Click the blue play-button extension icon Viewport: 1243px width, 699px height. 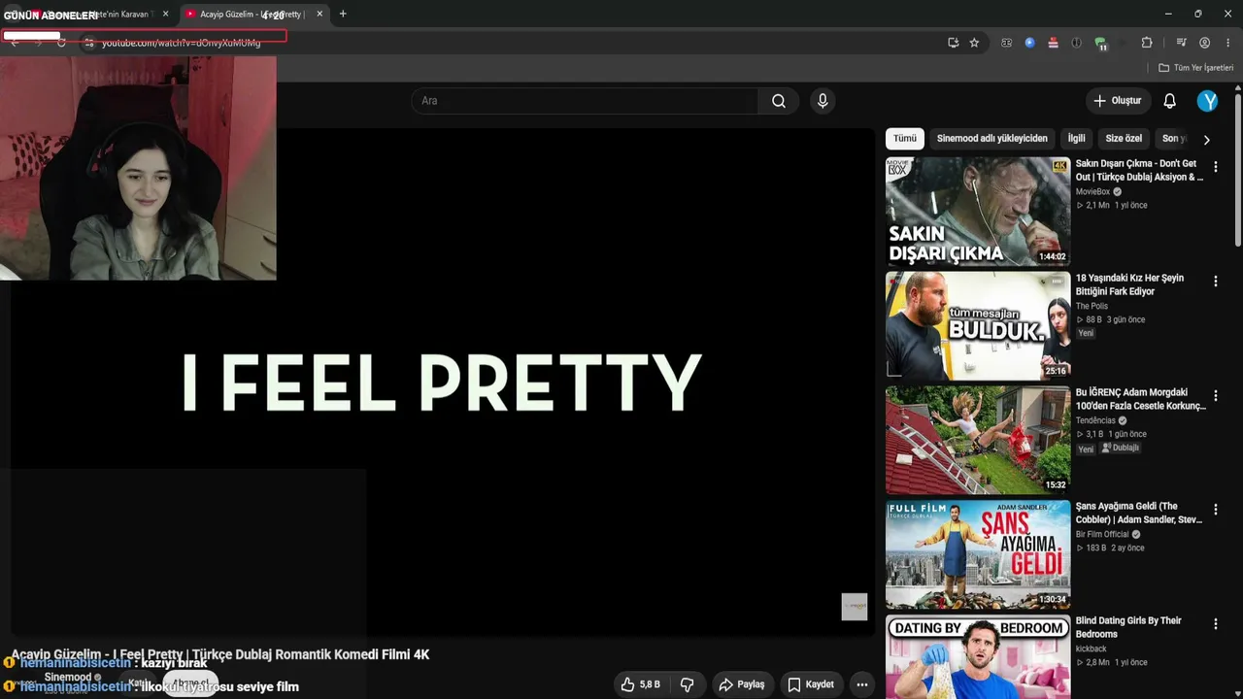coord(1029,43)
